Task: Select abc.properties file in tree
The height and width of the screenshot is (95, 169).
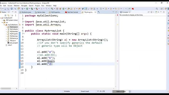Action: [12, 43]
